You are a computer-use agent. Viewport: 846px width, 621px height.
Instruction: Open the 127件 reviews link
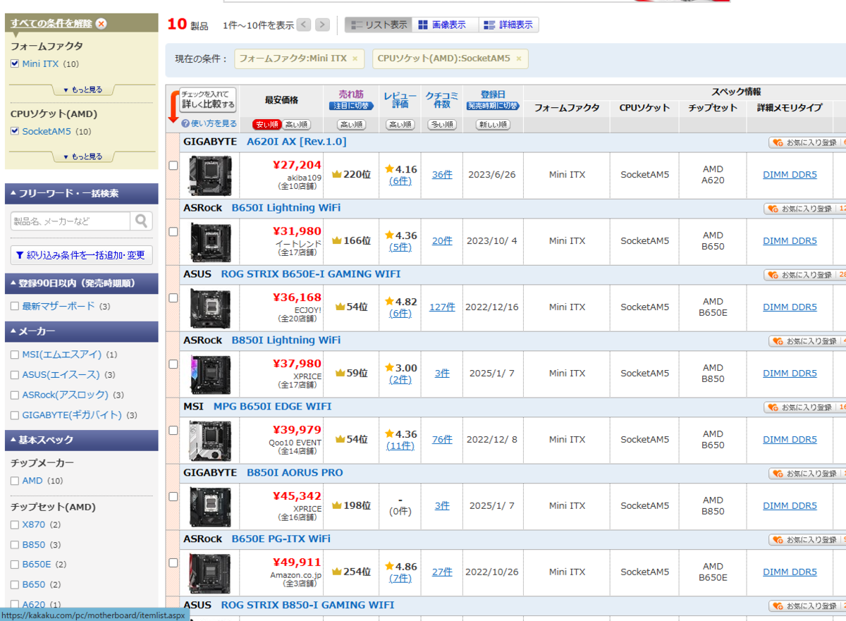[442, 307]
